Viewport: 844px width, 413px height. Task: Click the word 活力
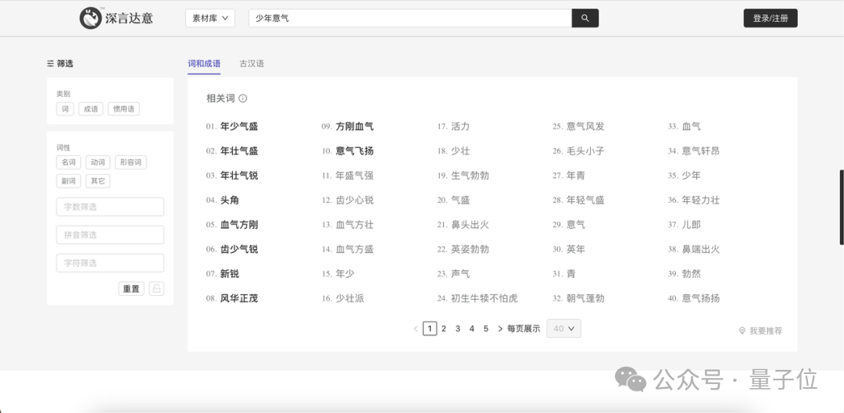[460, 126]
